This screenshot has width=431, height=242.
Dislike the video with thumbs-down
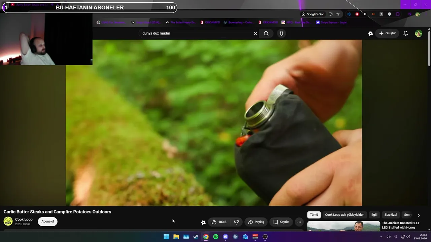point(236,222)
